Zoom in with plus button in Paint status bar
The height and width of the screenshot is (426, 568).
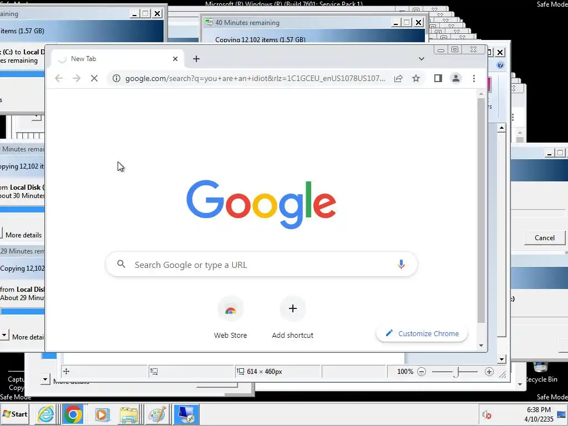pos(489,372)
